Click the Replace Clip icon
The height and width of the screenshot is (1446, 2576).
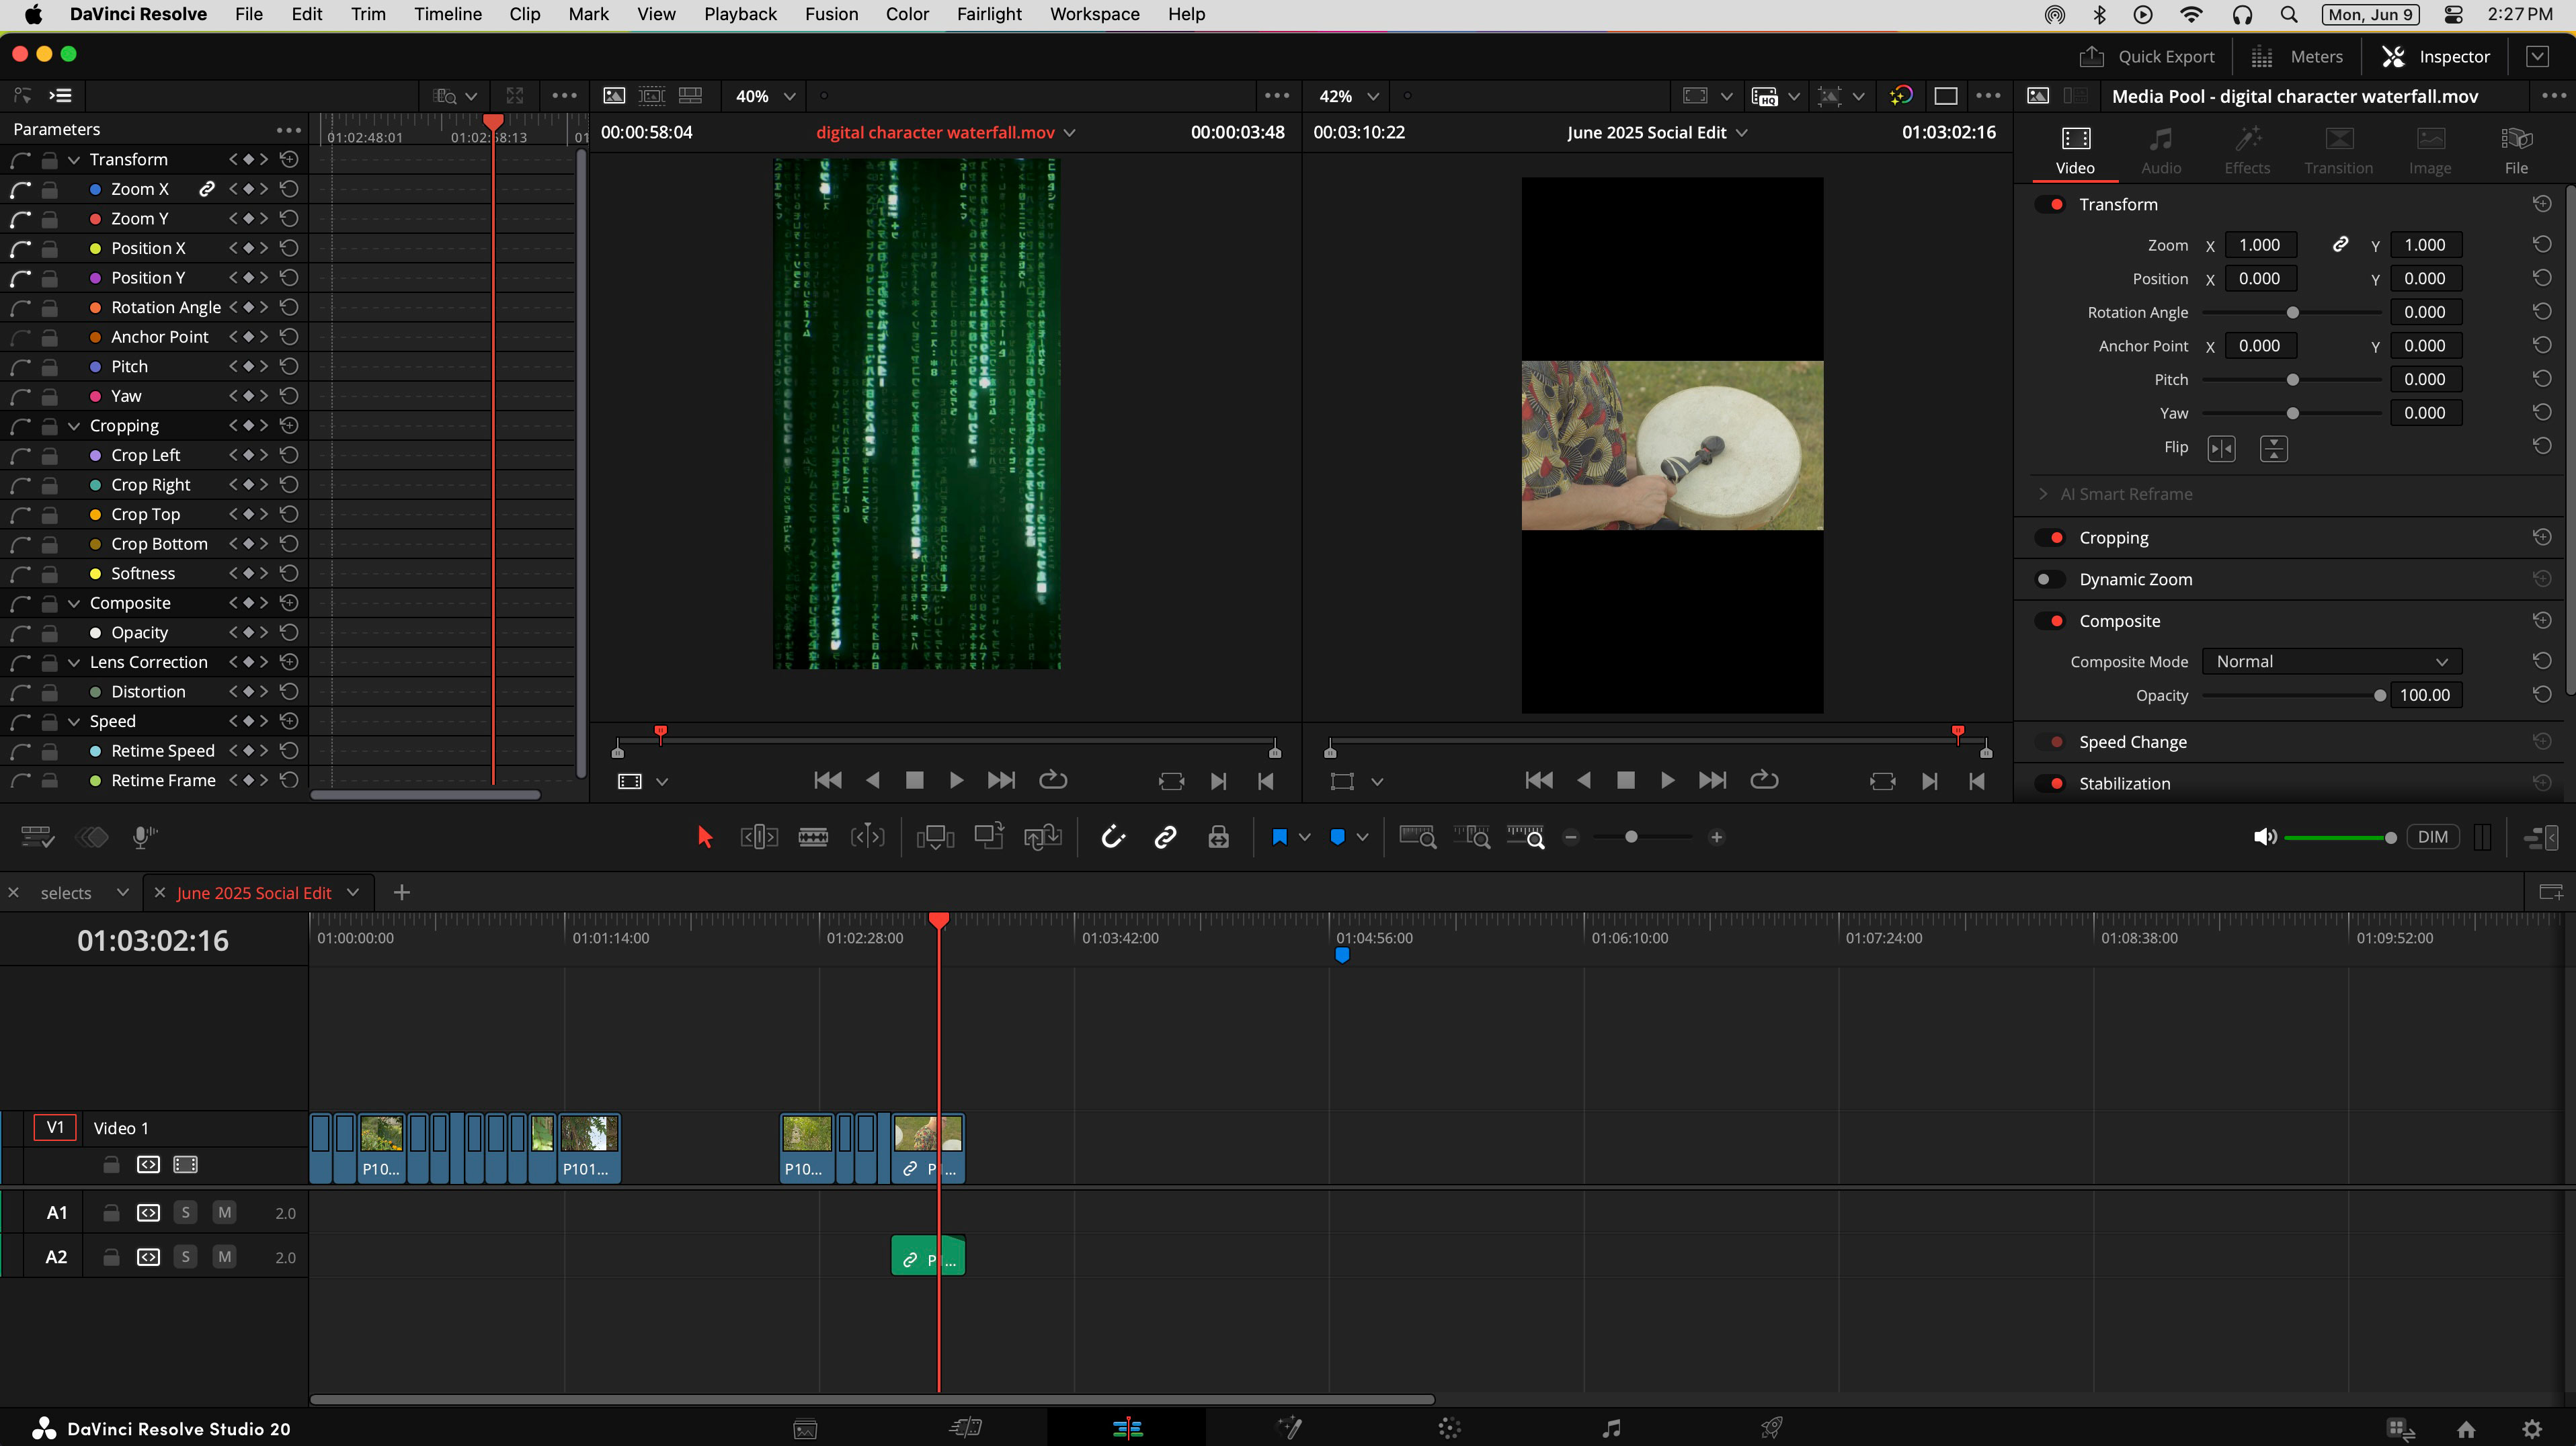tap(1043, 837)
